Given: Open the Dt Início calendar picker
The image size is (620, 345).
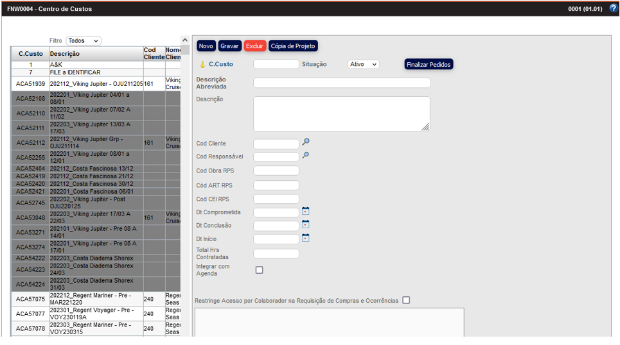Looking at the screenshot, I should [x=306, y=238].
